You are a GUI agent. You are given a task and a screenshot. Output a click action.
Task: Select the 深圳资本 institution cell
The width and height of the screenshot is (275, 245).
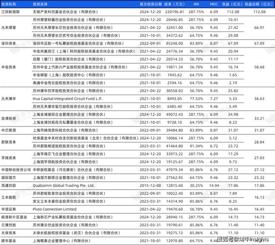coord(9,44)
